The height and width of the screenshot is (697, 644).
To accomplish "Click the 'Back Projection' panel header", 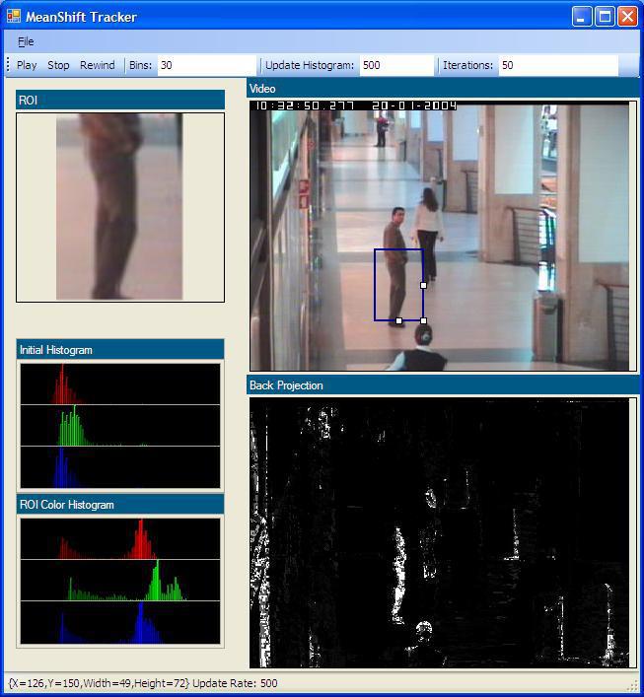I will pos(443,385).
